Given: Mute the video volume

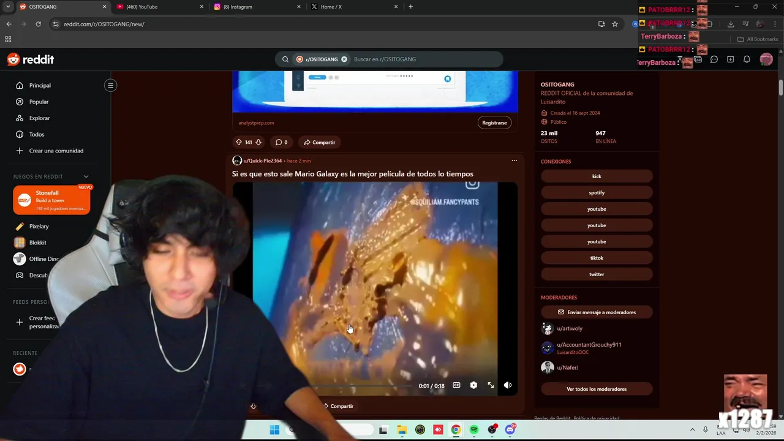Looking at the screenshot, I should [x=508, y=385].
